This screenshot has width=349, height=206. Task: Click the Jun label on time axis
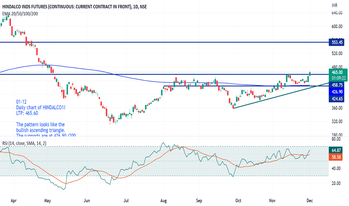click(87, 201)
